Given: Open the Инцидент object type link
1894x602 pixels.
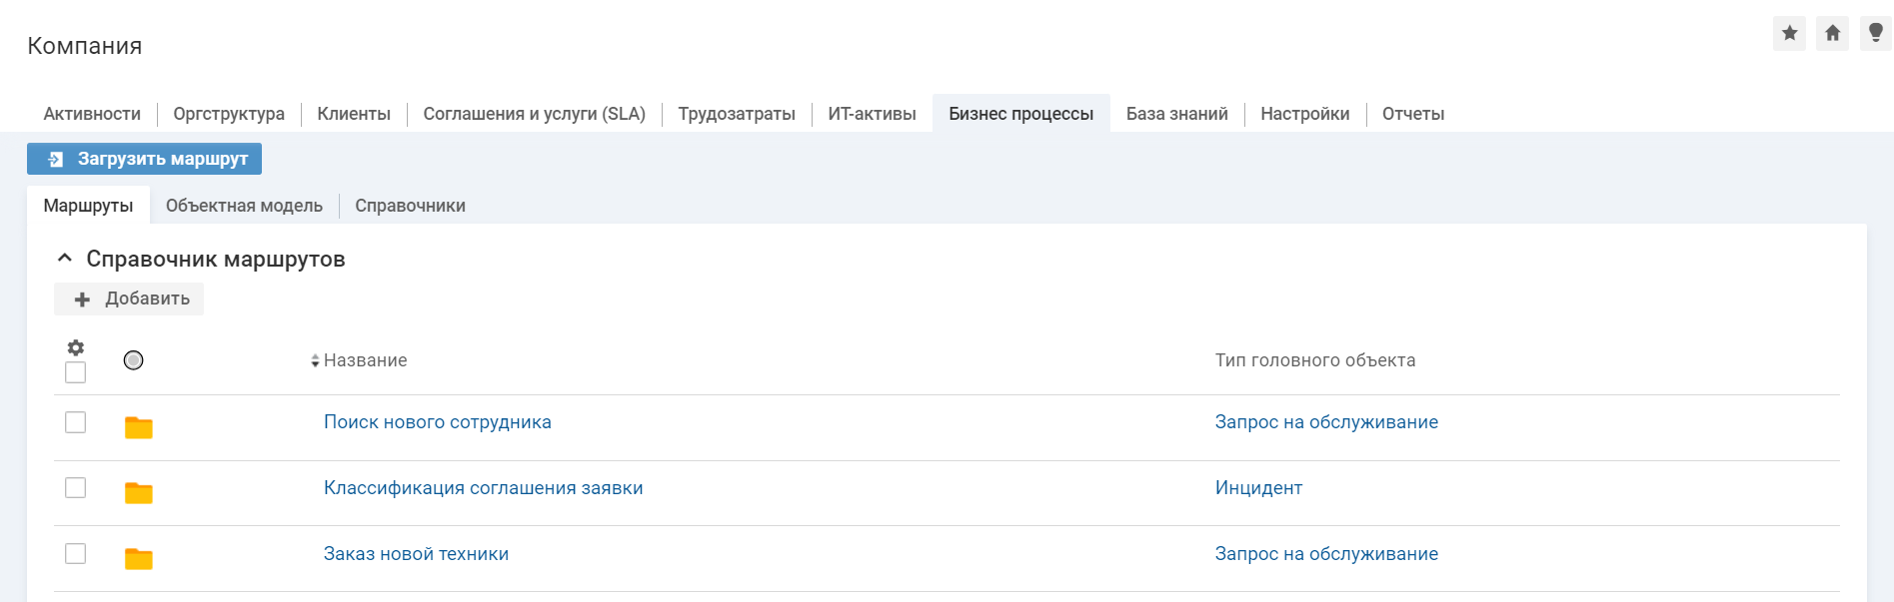Looking at the screenshot, I should pyautogui.click(x=1258, y=488).
